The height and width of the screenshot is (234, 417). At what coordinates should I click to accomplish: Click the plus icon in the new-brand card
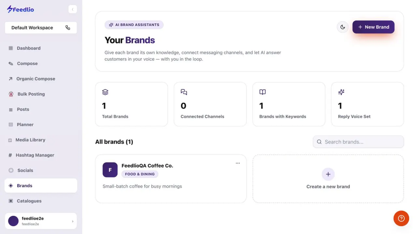[x=328, y=174]
